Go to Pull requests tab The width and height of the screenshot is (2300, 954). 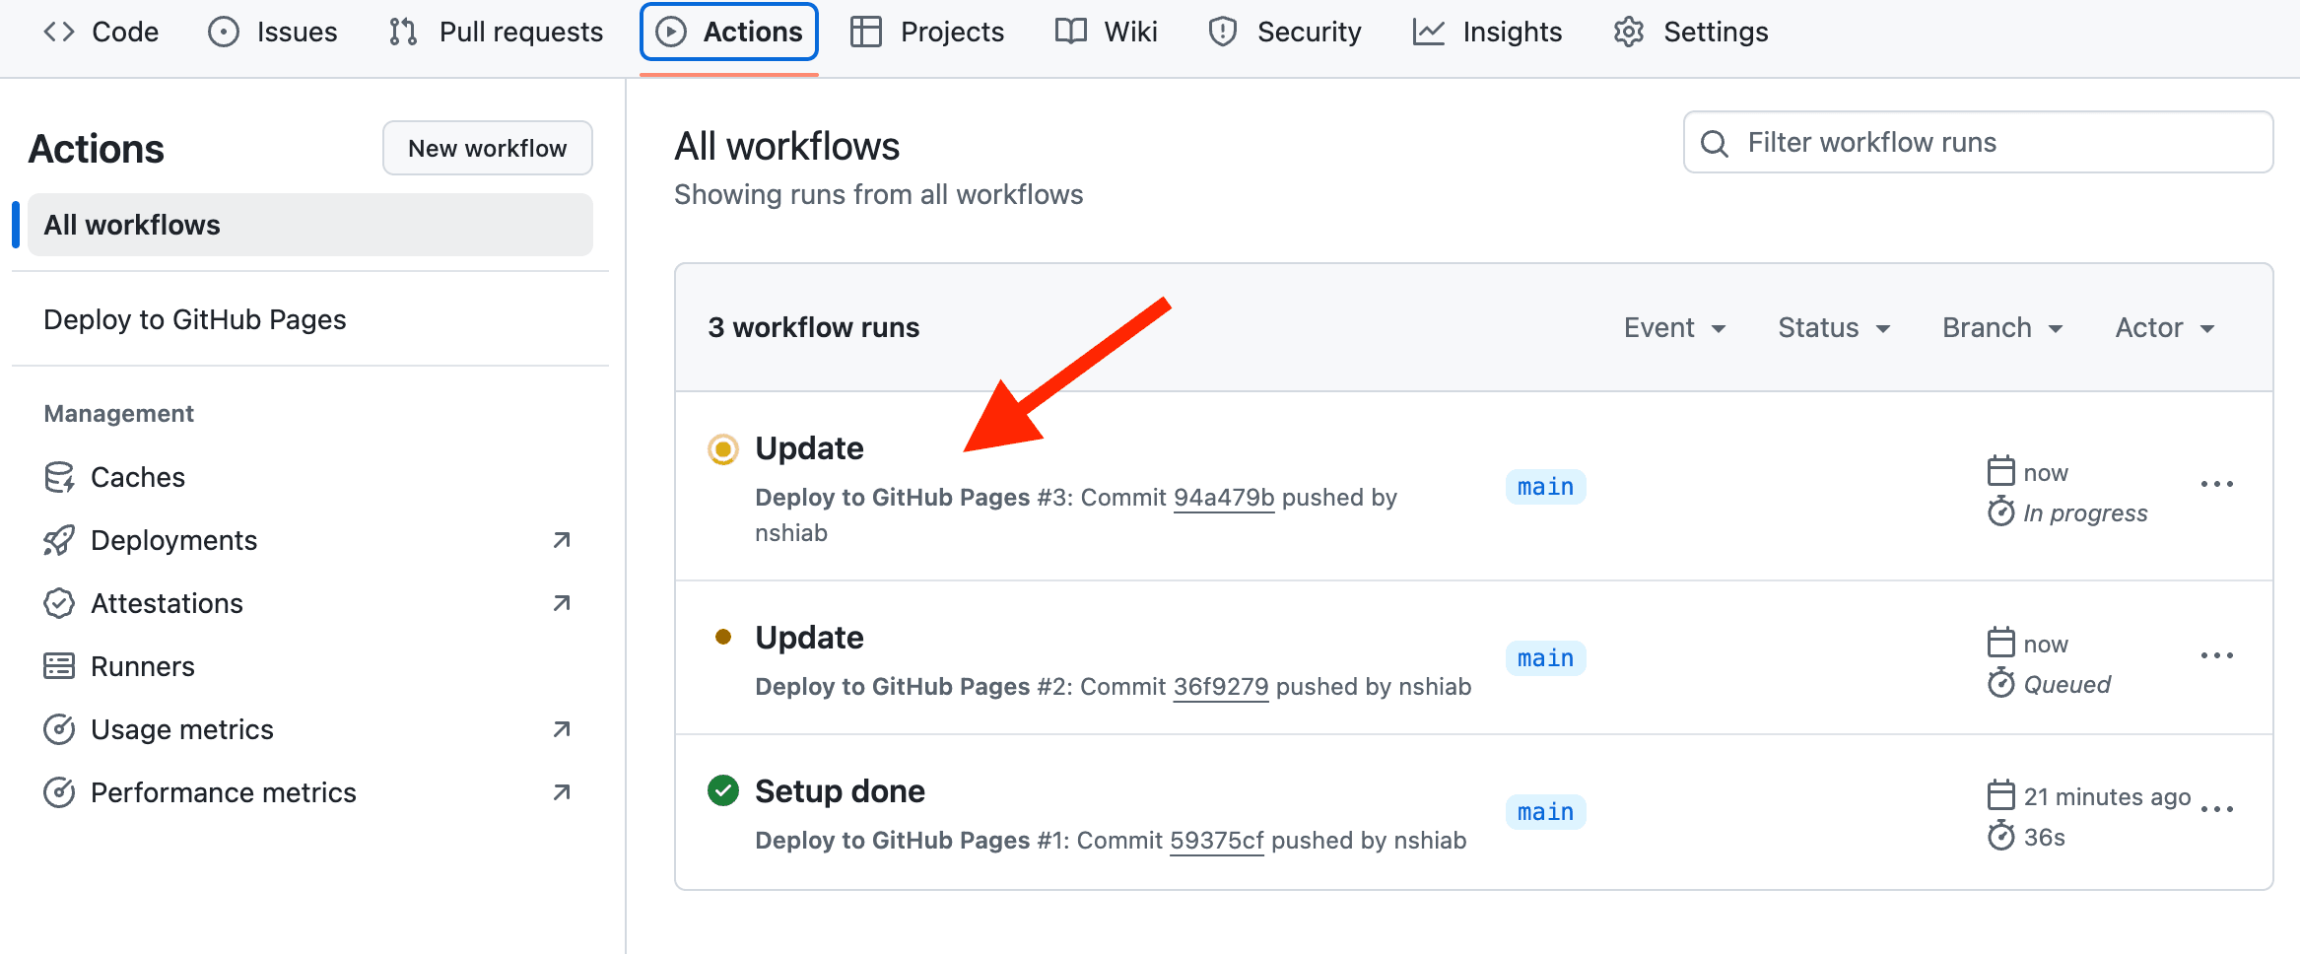496,32
